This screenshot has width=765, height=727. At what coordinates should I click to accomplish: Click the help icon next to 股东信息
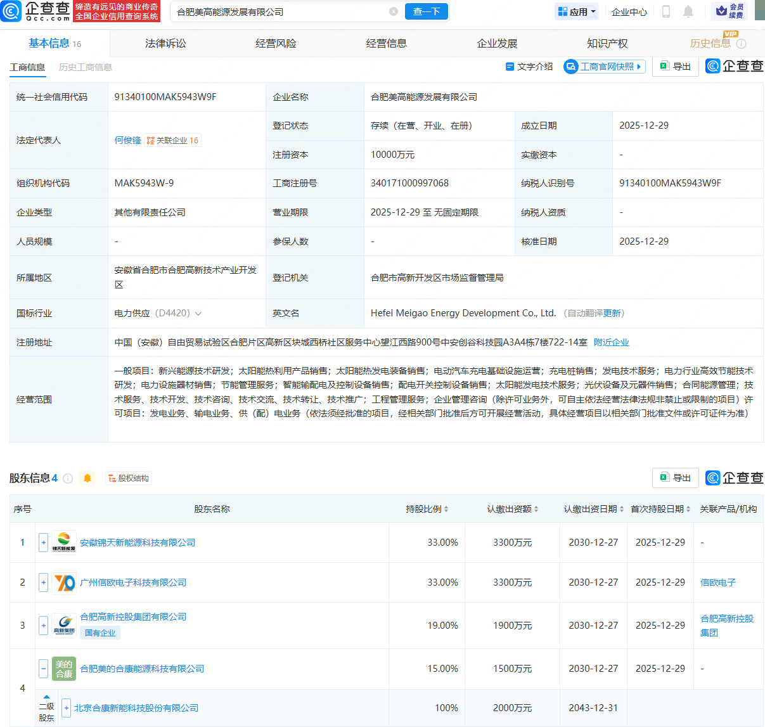[x=69, y=478]
